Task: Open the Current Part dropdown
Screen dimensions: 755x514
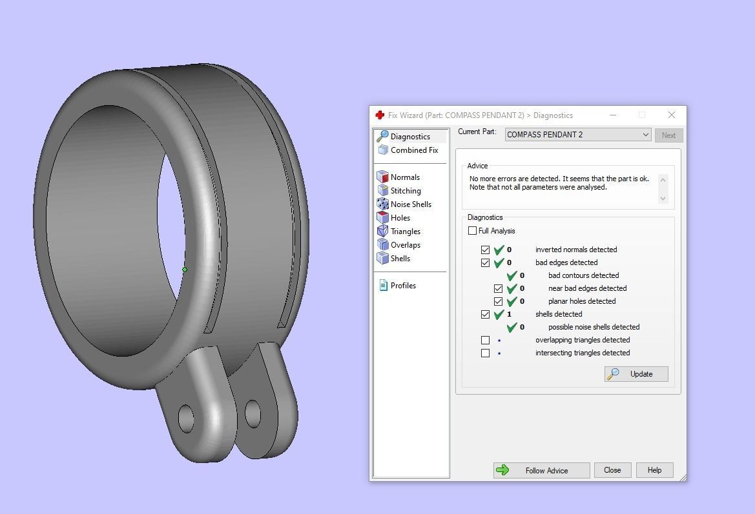Action: [x=578, y=135]
